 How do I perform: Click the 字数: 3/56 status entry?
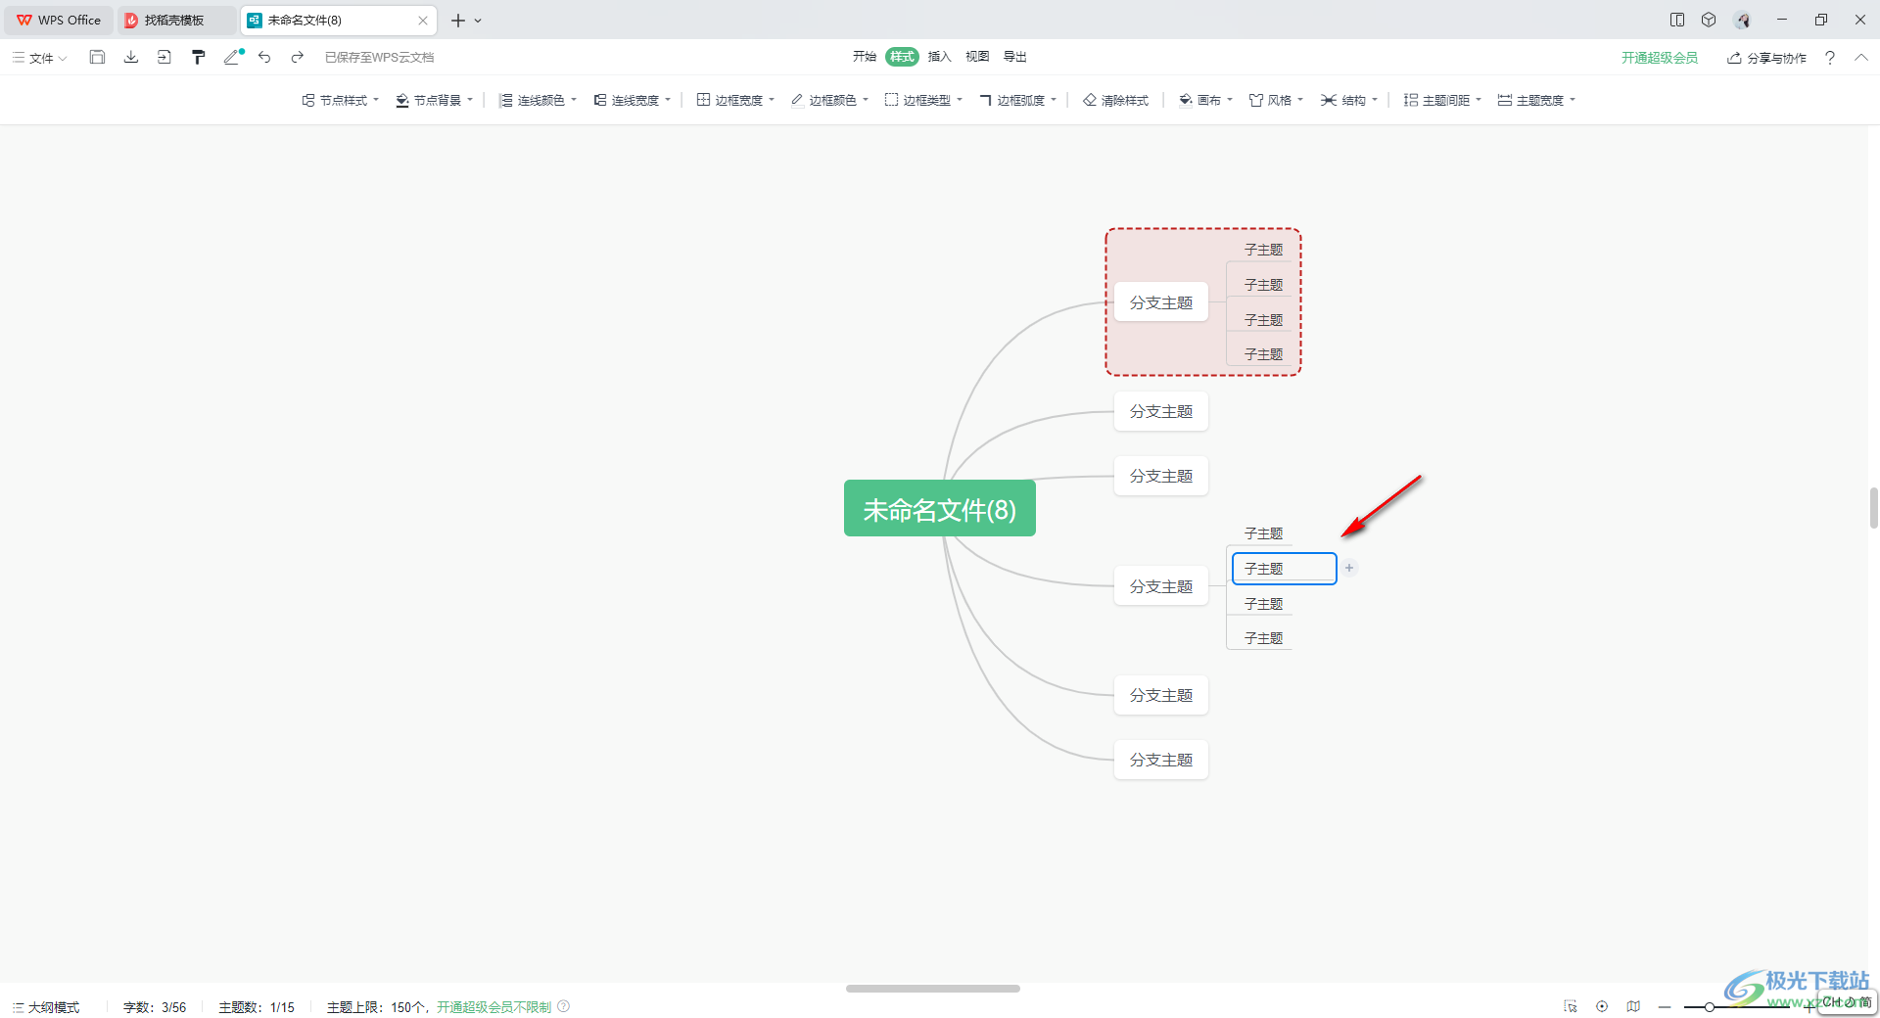tap(155, 1007)
